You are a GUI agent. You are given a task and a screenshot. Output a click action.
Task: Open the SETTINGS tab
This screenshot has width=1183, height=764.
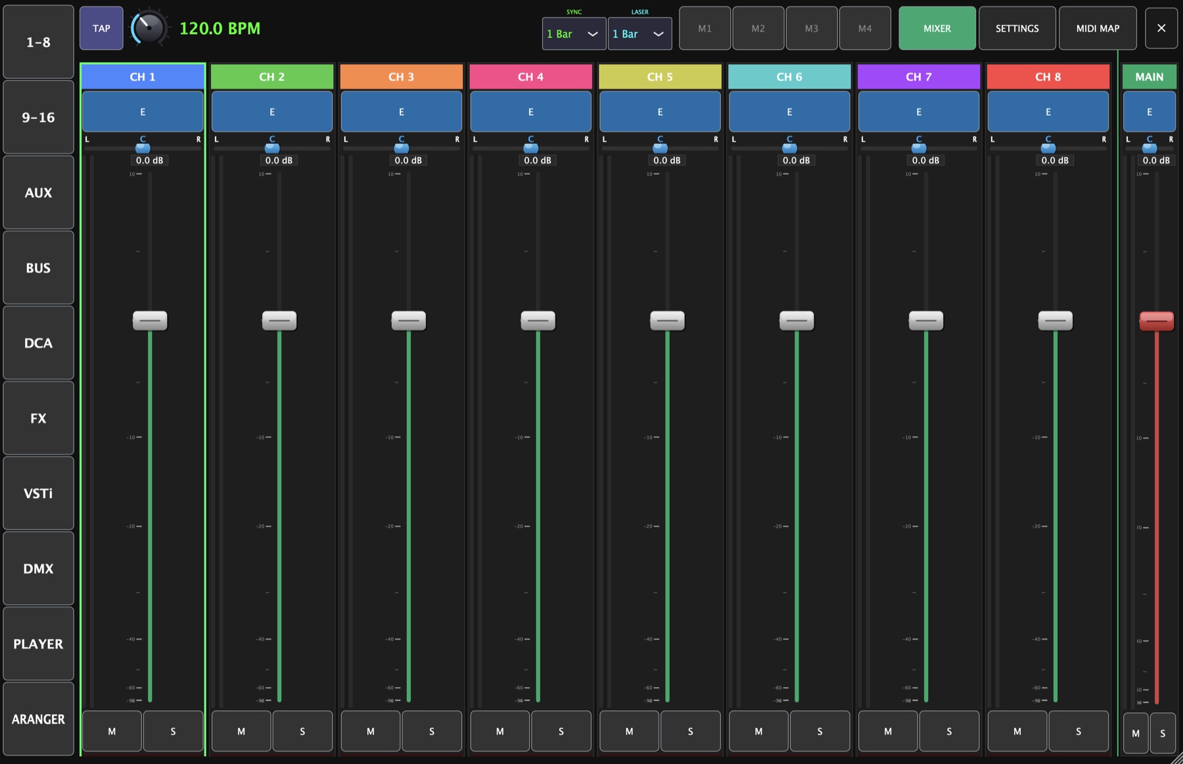[1017, 28]
